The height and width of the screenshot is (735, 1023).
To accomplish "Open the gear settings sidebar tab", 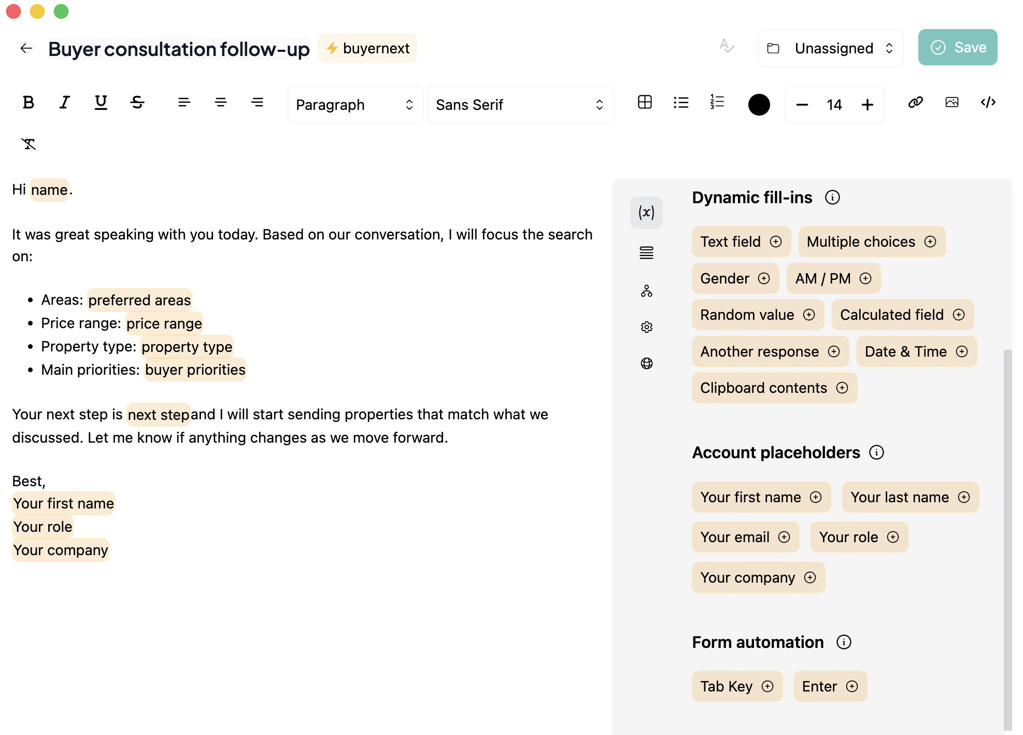I will point(646,327).
